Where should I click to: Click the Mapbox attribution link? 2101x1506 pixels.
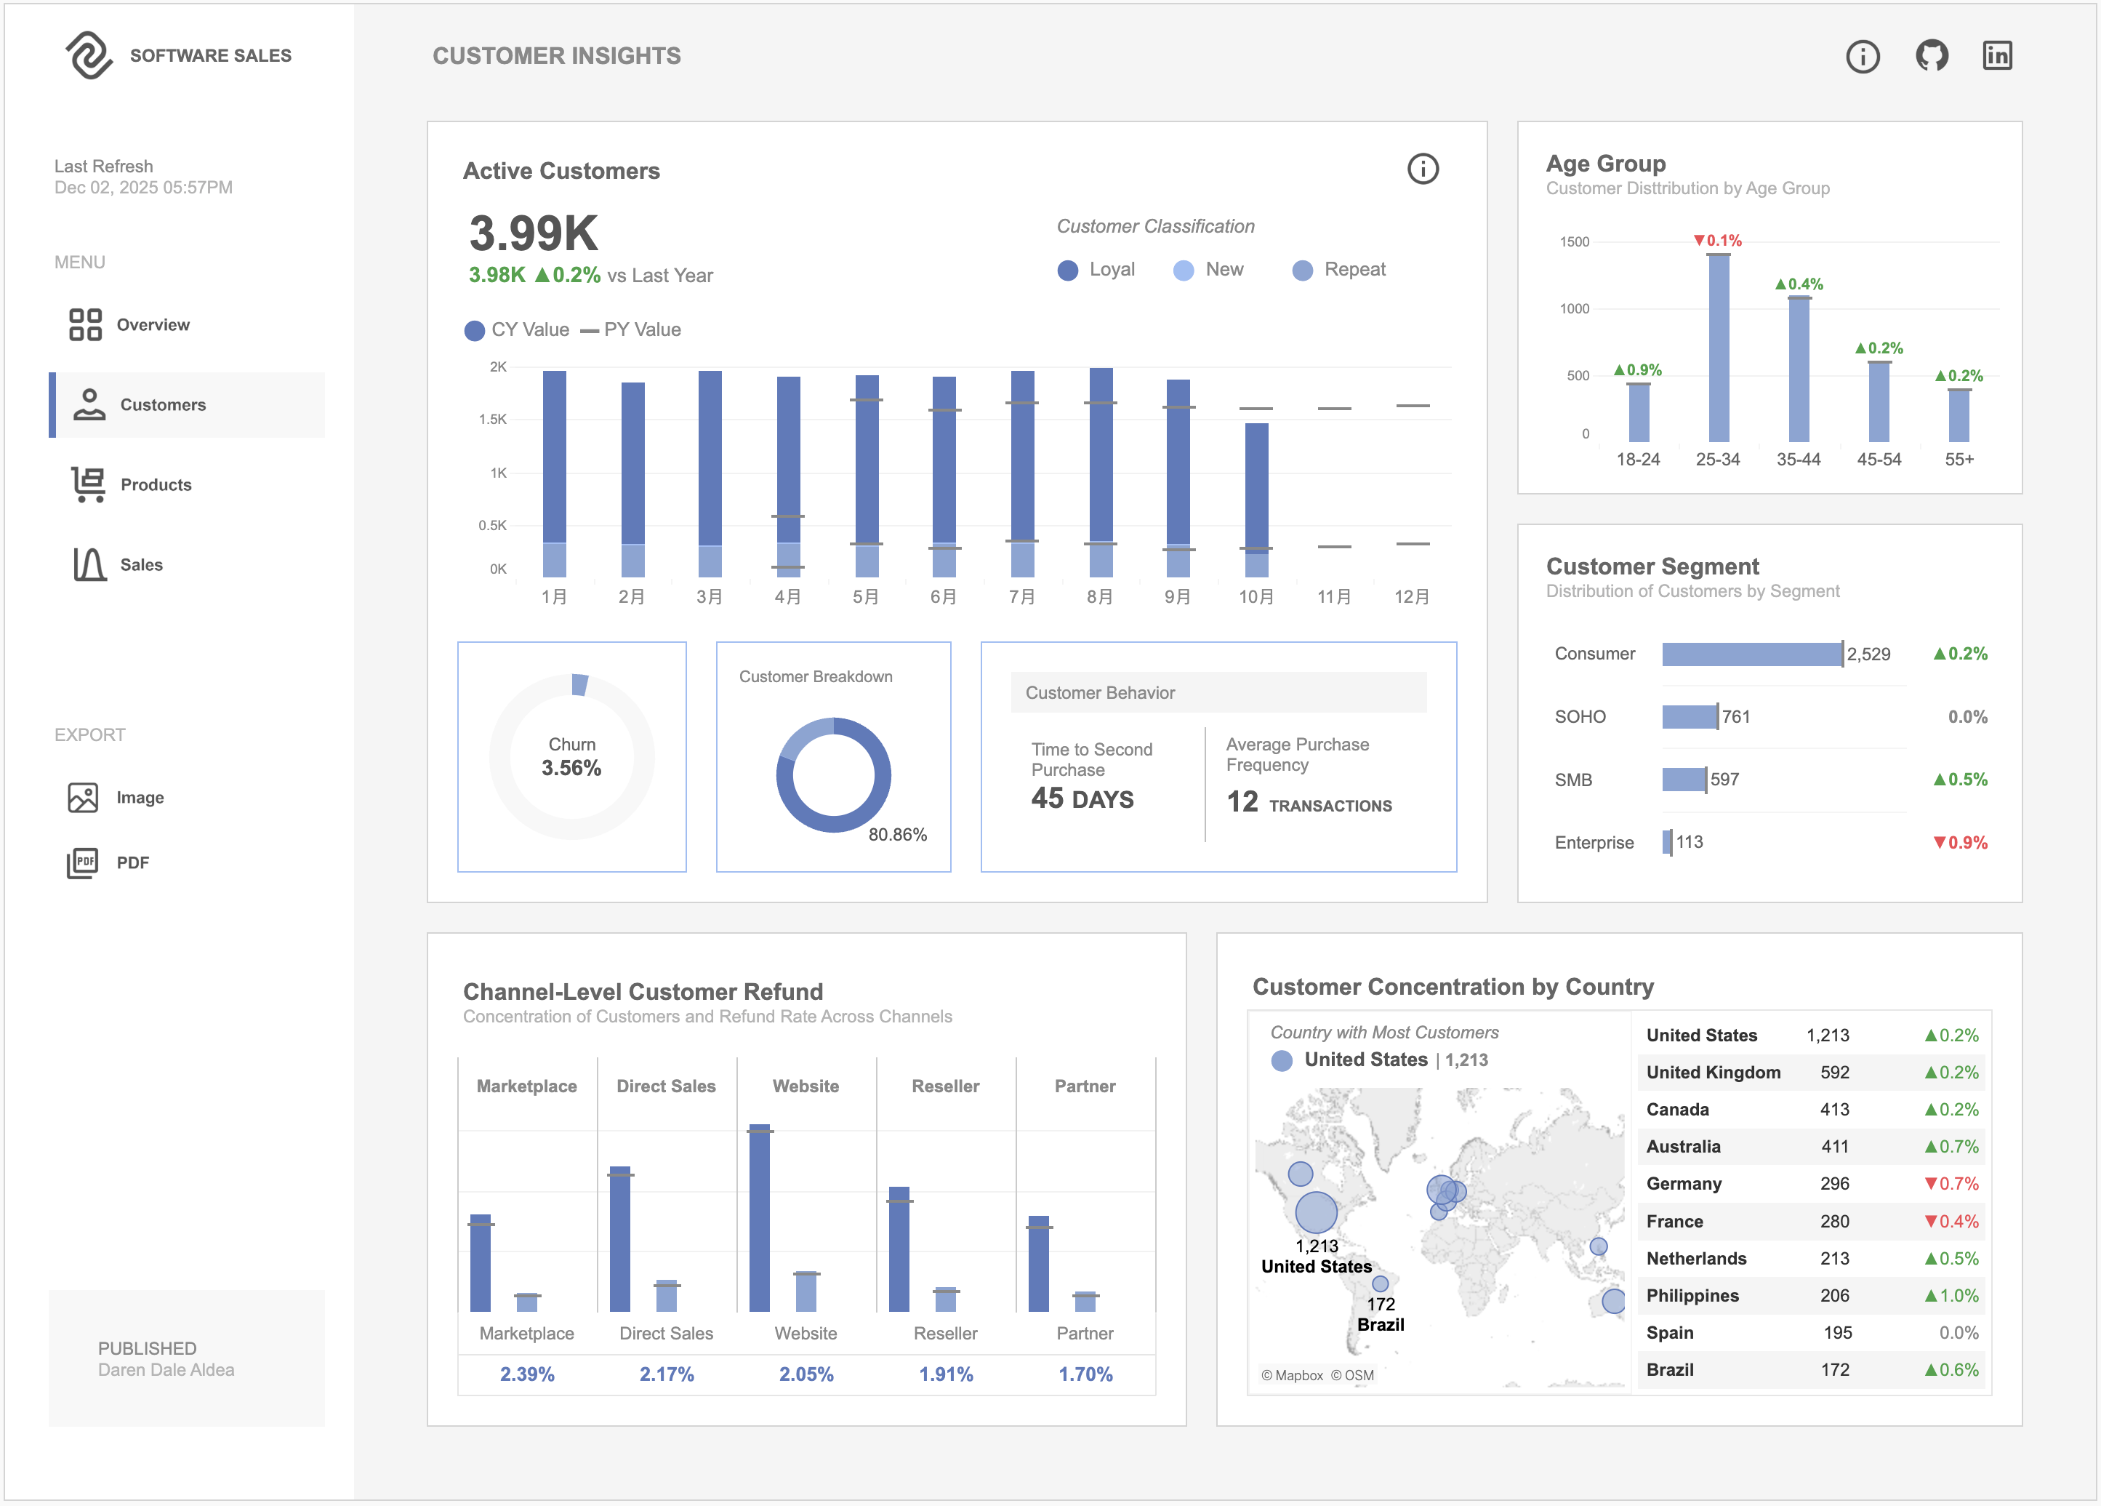[x=1293, y=1375]
